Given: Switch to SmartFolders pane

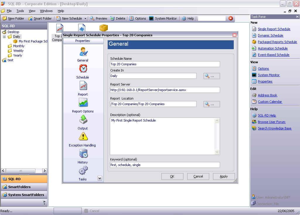Looking at the screenshot, I should coord(24,187).
